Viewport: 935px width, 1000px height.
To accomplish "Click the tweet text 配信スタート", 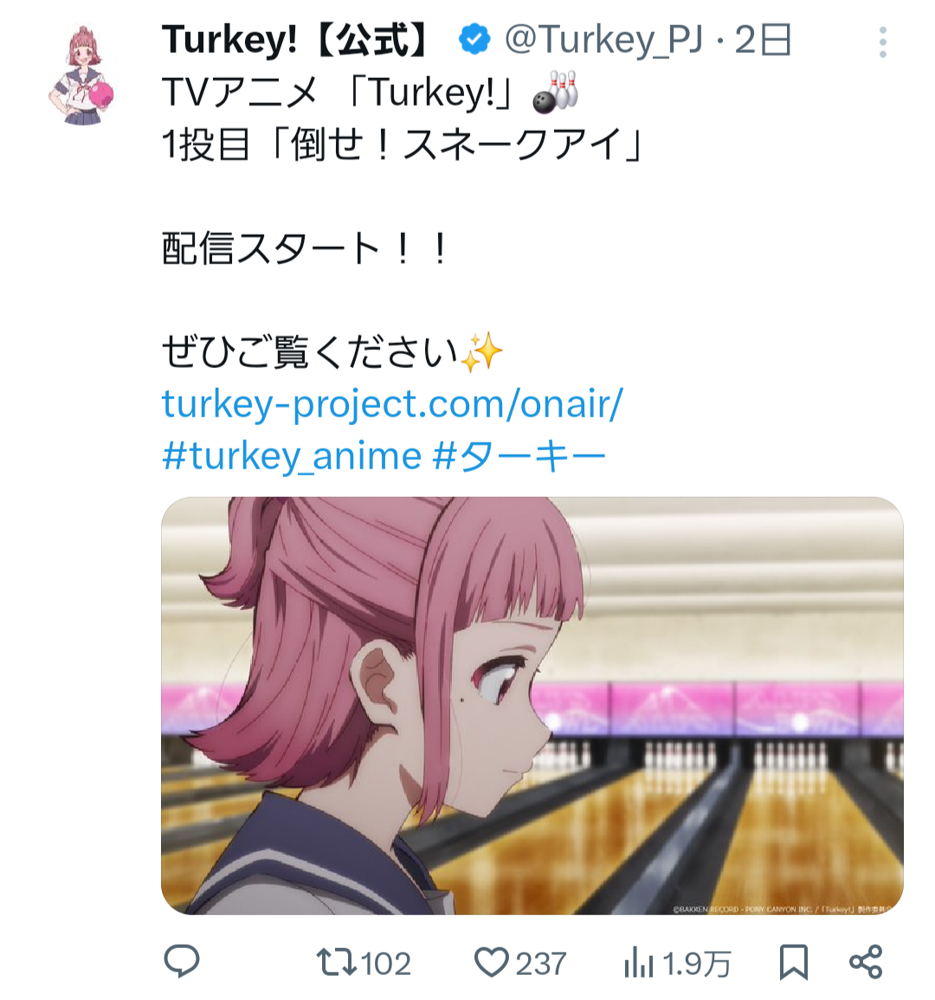I will (x=271, y=248).
